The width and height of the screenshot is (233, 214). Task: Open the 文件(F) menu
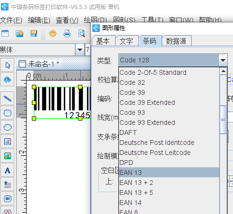point(11,20)
